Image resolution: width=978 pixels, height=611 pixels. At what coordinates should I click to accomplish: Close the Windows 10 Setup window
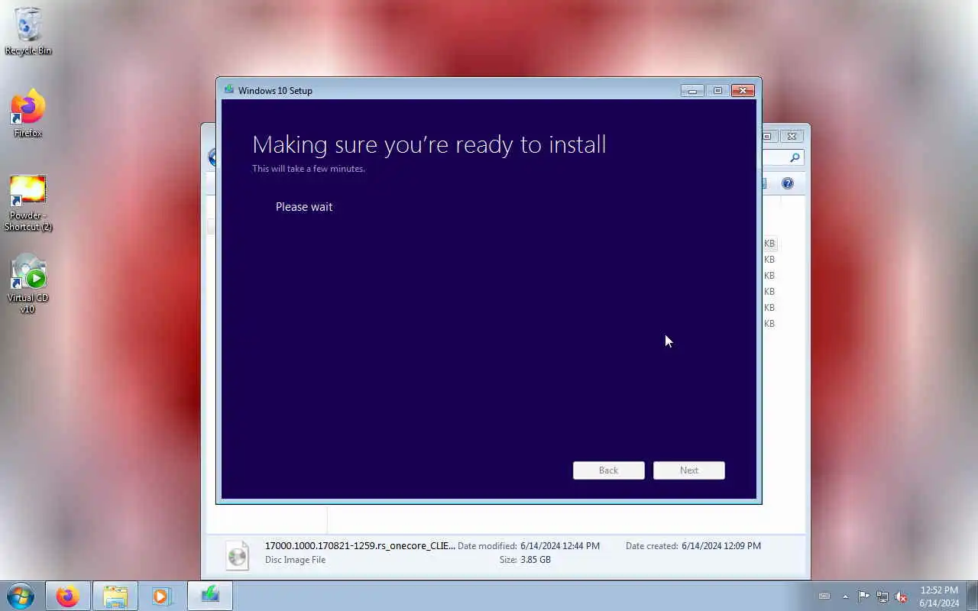point(743,90)
